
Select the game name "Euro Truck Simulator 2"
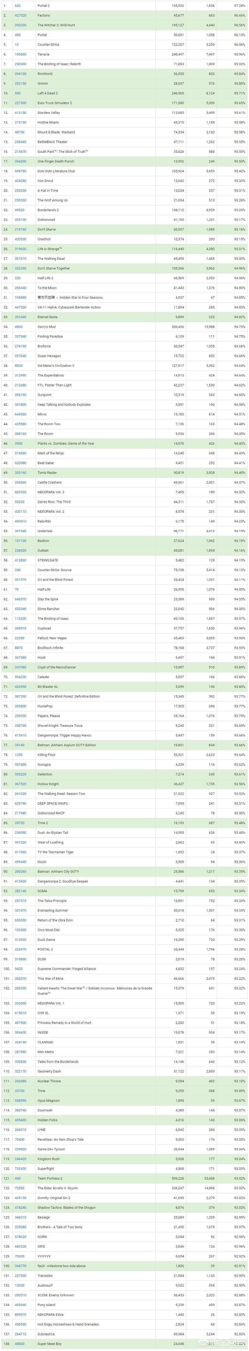point(54,103)
